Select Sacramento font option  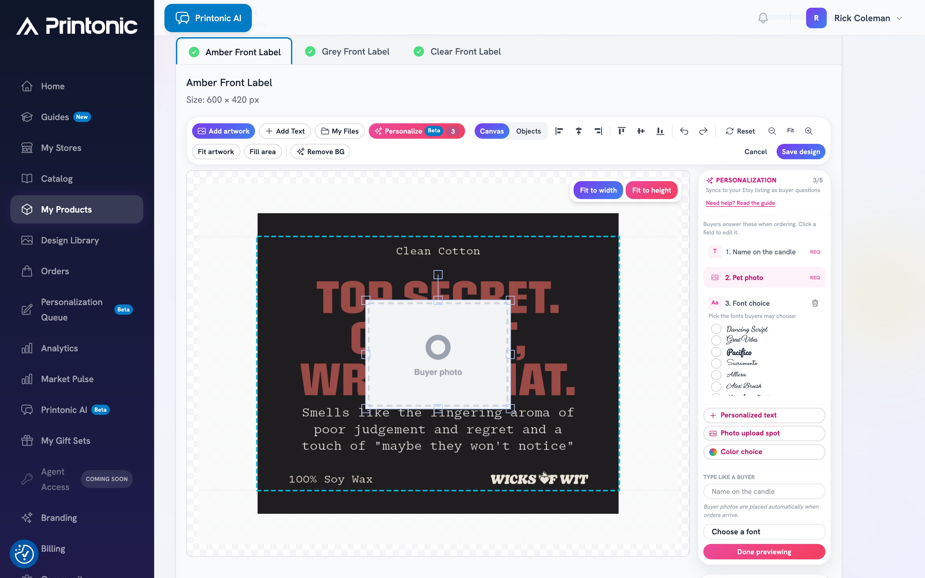716,363
